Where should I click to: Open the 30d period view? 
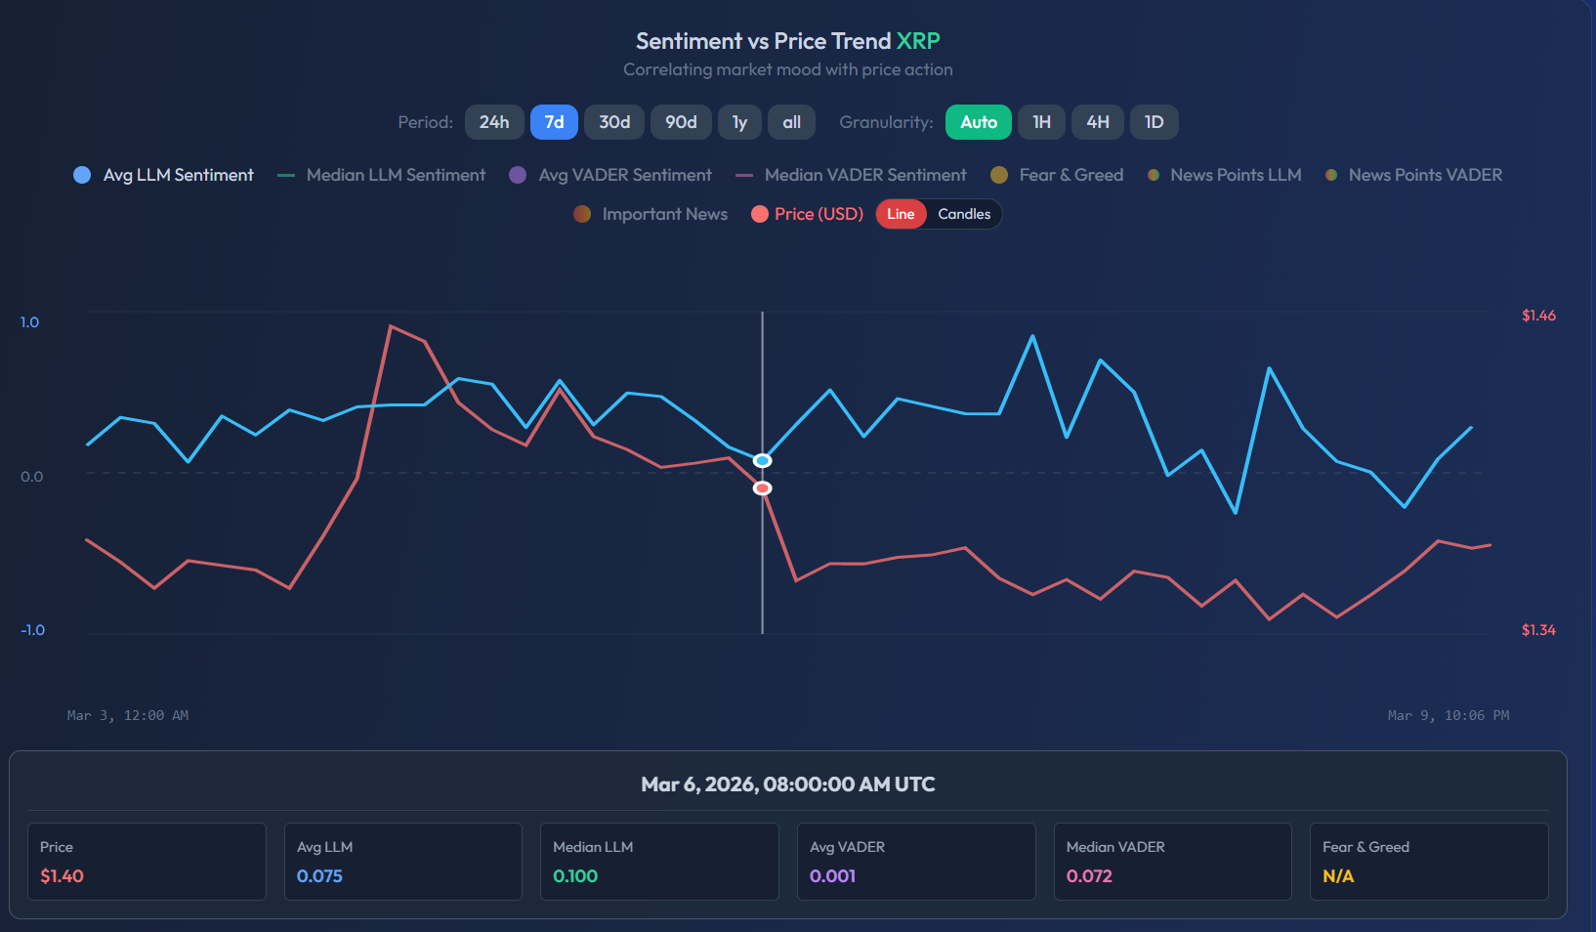pyautogui.click(x=613, y=122)
